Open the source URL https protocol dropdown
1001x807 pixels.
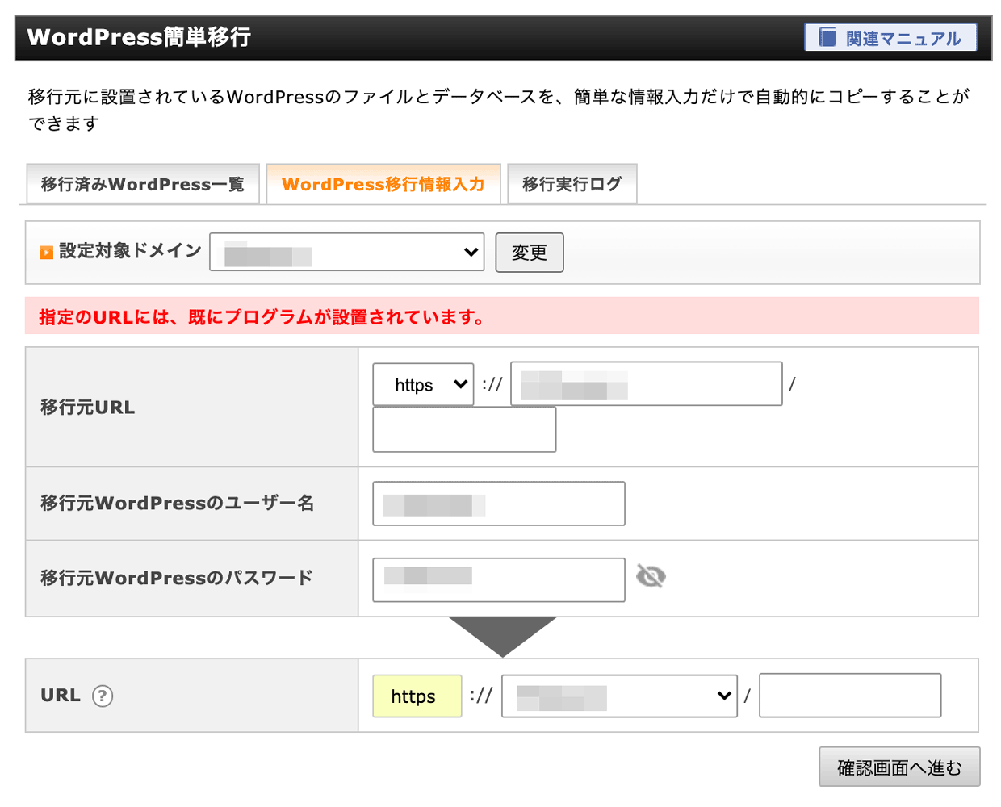423,384
